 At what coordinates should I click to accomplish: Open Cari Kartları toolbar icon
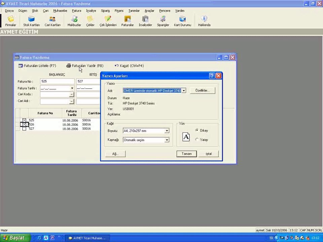point(52,21)
